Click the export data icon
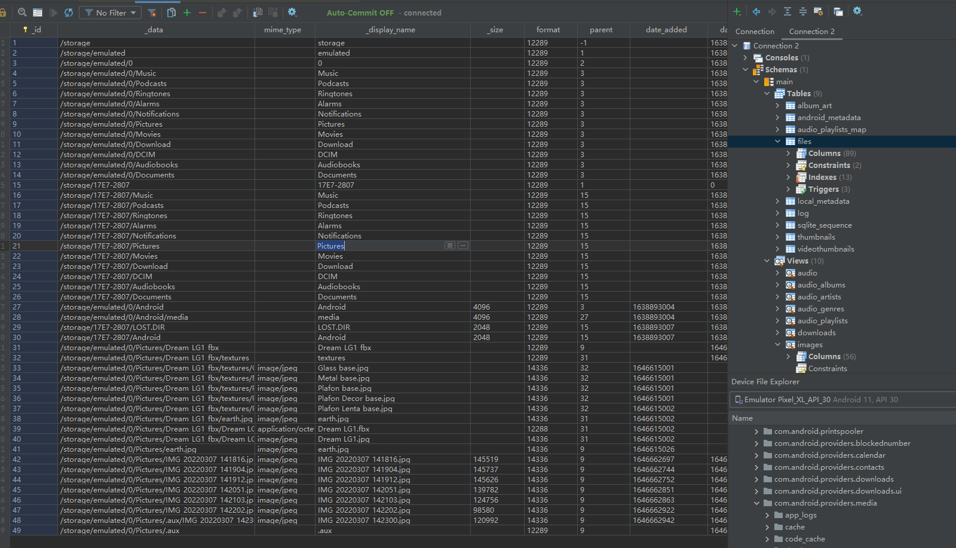Viewport: 956px width, 548px height. [x=273, y=12]
